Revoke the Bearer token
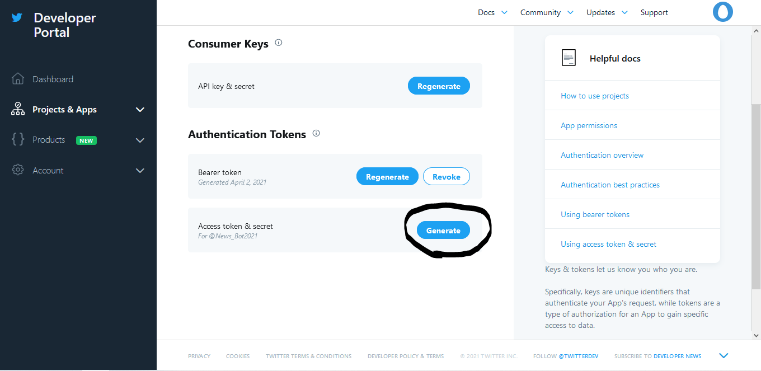Viewport: 761px width, 371px height. pyautogui.click(x=446, y=177)
